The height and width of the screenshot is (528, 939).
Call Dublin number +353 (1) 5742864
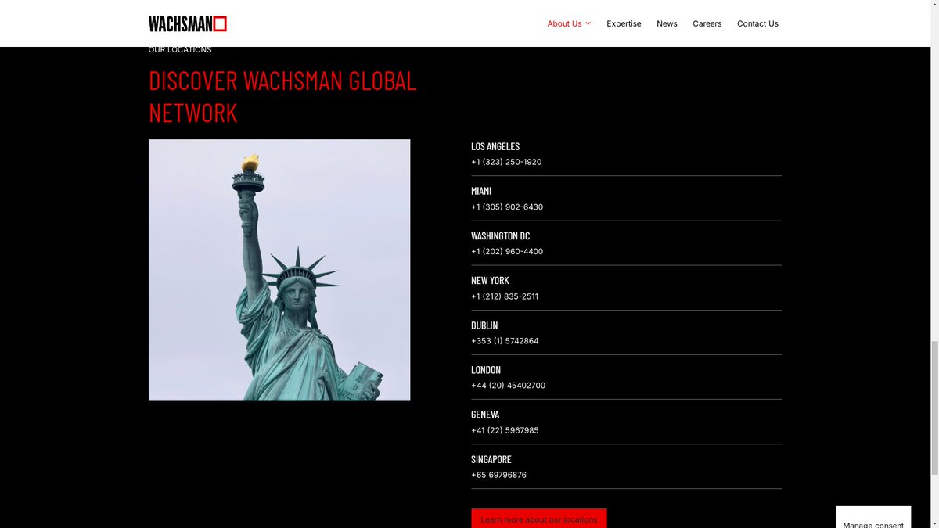coord(505,341)
